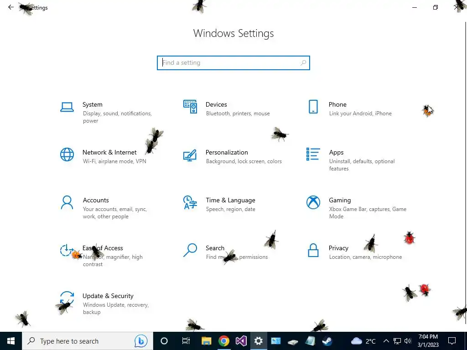This screenshot has width=467, height=350.
Task: Click 'Link your Android, iPhone' text
Action: [360, 113]
